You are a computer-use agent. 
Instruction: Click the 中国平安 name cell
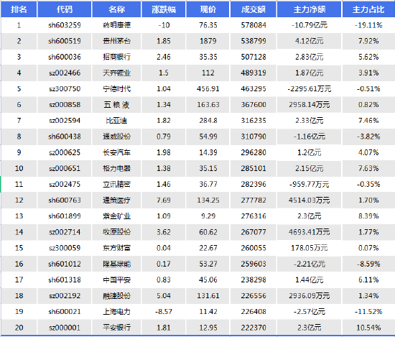coord(116,280)
